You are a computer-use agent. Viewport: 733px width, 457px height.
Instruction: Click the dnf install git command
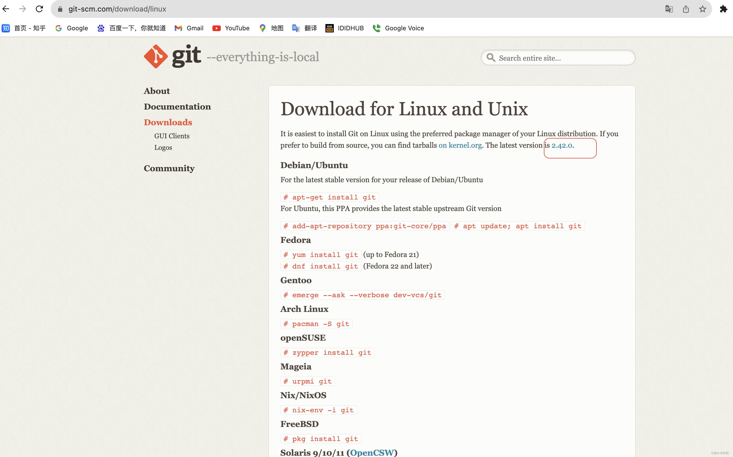[x=321, y=266]
